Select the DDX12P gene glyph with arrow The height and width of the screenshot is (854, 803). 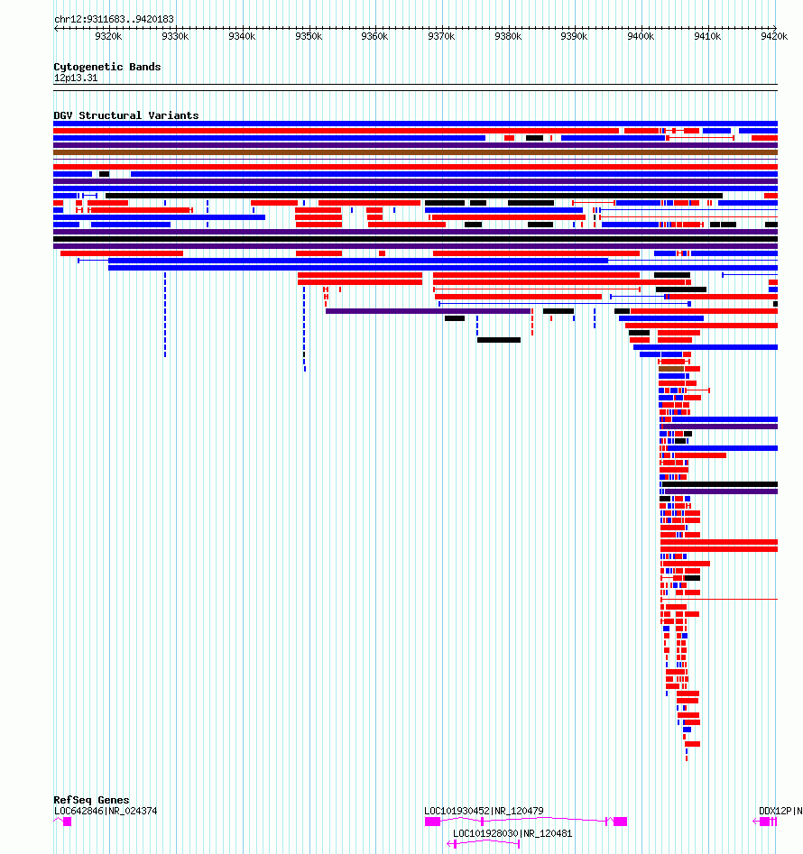(765, 822)
